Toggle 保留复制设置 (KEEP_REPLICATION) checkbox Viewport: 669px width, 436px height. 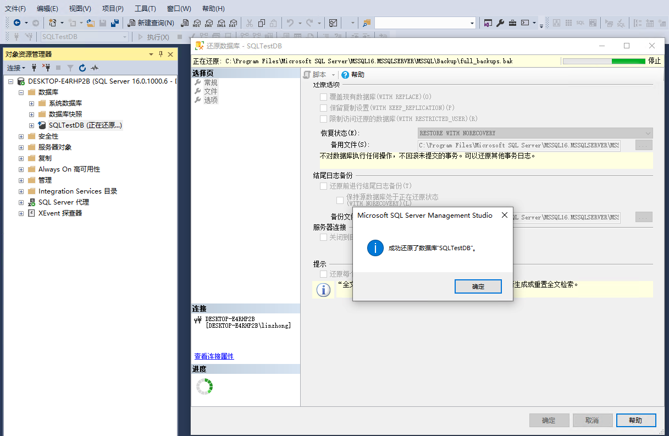coord(323,108)
